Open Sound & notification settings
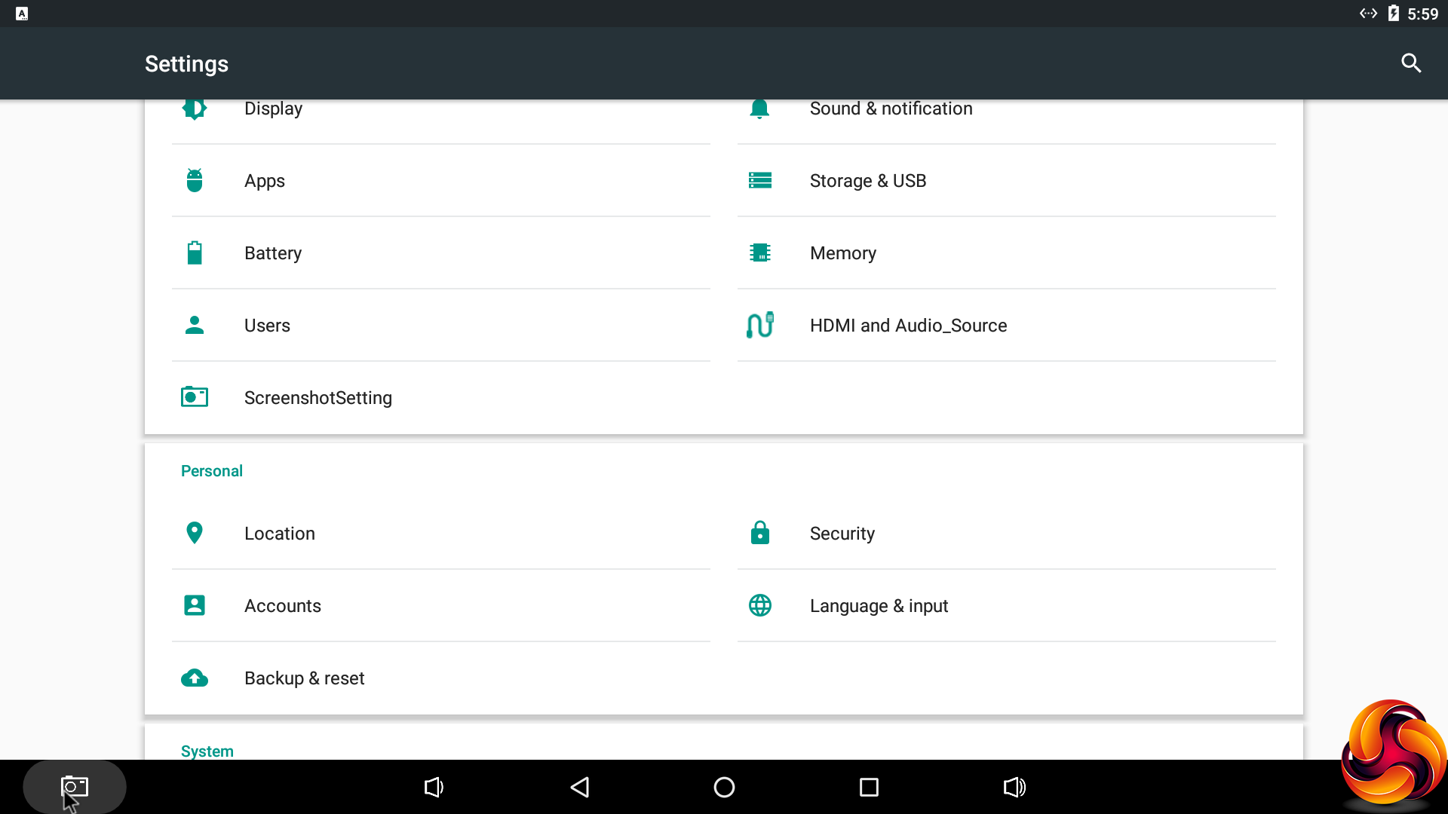 891,110
